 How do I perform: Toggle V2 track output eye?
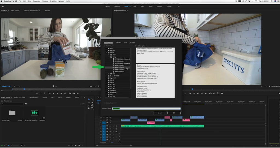(x=110, y=120)
